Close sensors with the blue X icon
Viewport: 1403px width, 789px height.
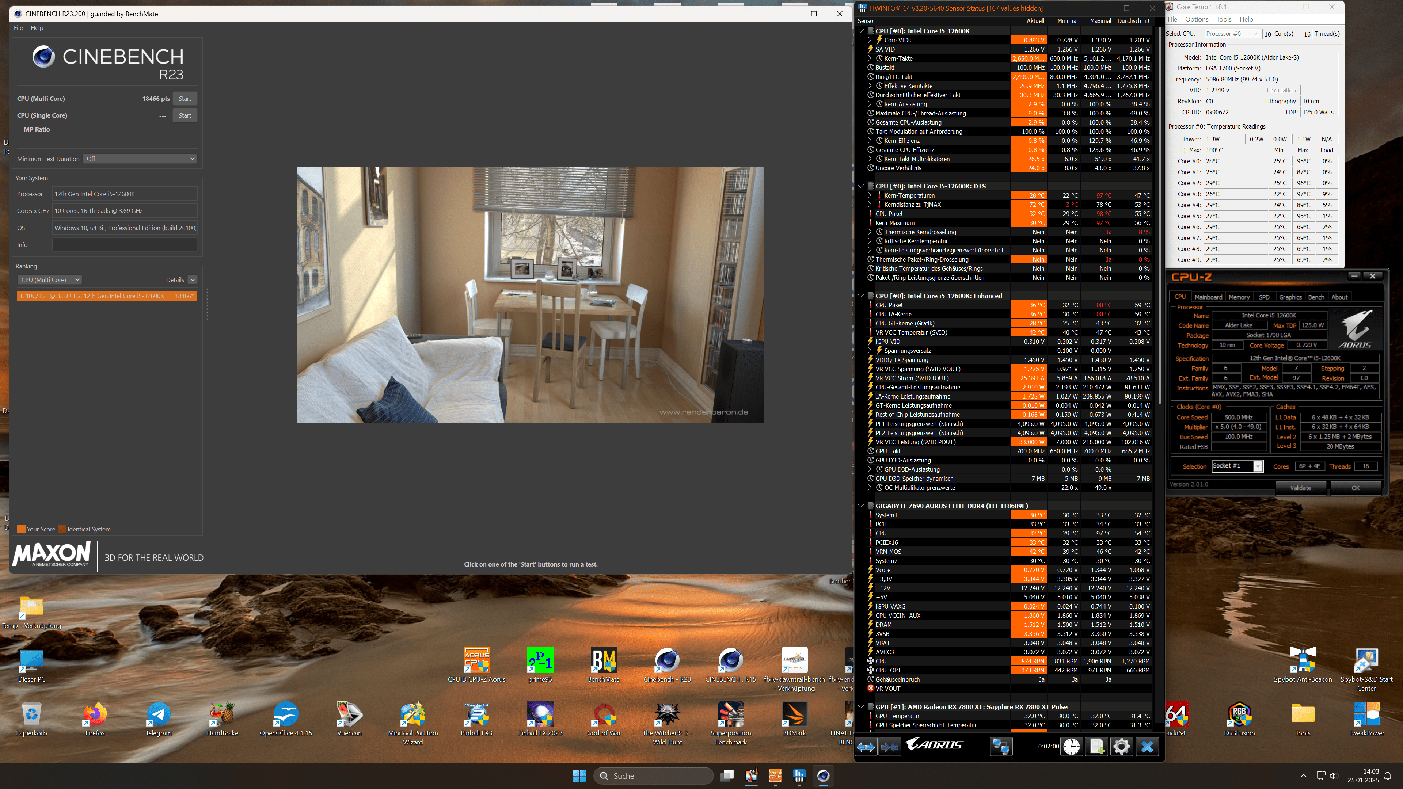point(1147,747)
